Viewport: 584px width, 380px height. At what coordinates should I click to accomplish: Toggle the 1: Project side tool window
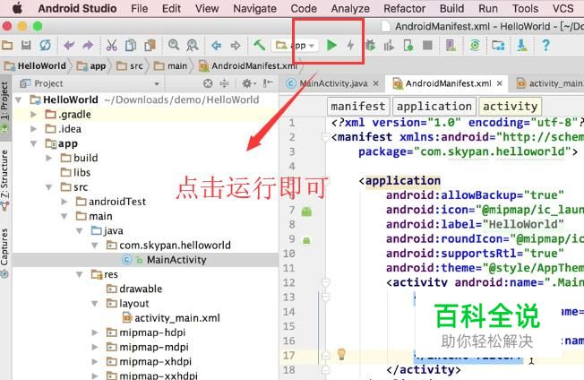4,108
